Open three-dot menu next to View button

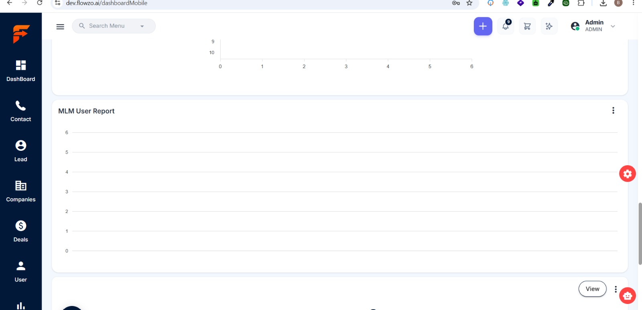coord(616,289)
